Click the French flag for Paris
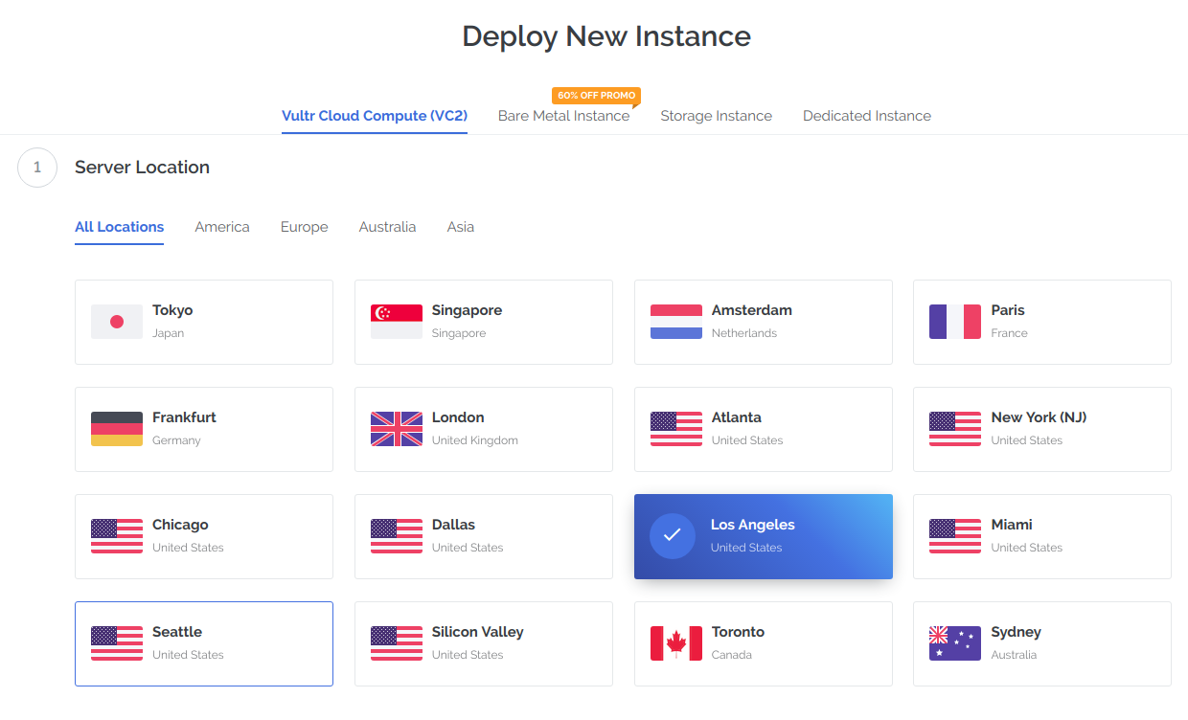The height and width of the screenshot is (720, 1188). (955, 322)
